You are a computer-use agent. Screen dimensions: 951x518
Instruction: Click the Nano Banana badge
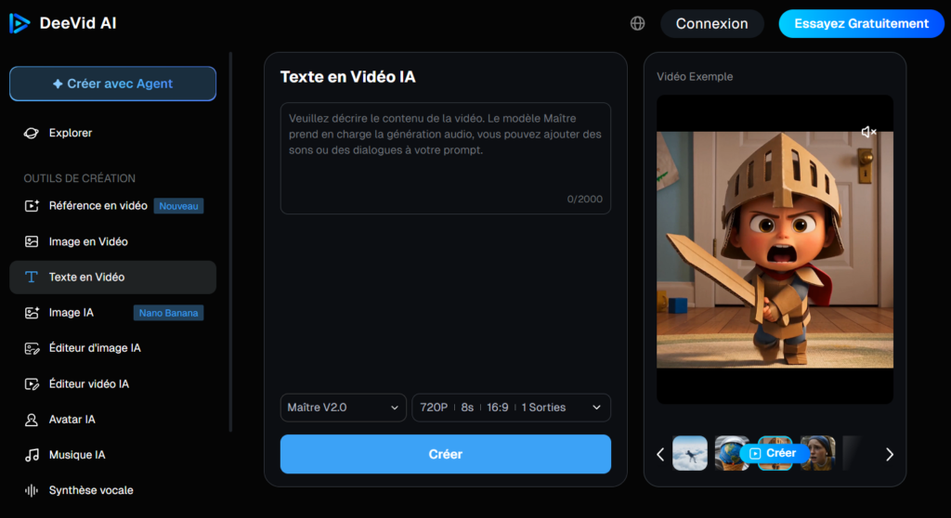click(168, 313)
